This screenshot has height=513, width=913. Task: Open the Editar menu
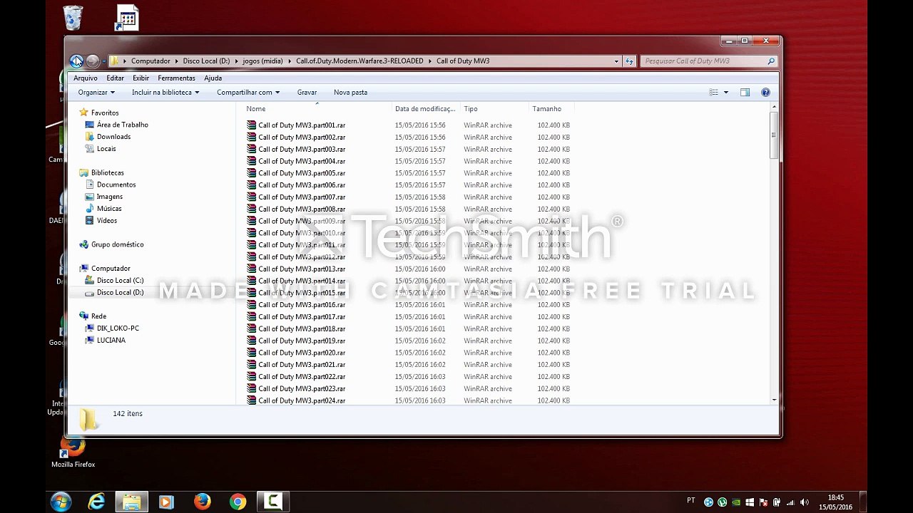click(115, 78)
